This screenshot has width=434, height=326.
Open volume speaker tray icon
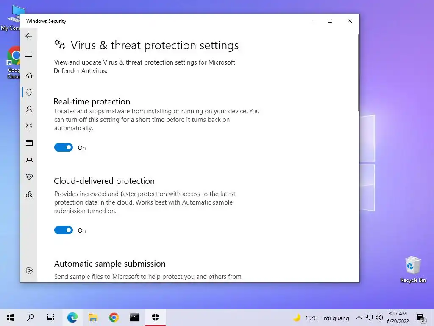point(379,318)
